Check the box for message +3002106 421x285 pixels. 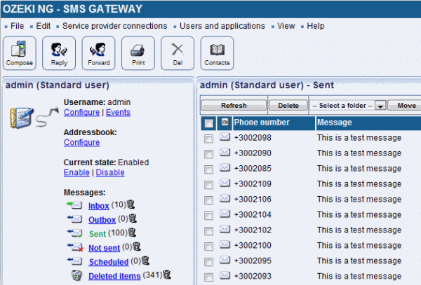(x=208, y=200)
